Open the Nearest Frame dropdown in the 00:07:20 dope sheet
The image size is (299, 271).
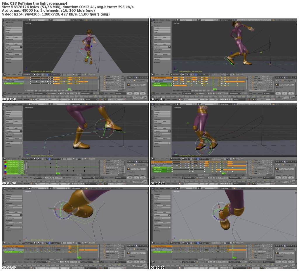(235, 178)
